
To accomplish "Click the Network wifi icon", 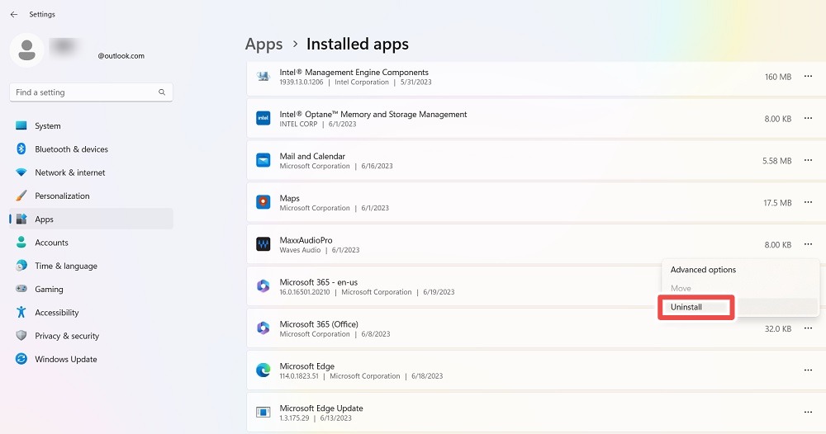I will (x=21, y=172).
